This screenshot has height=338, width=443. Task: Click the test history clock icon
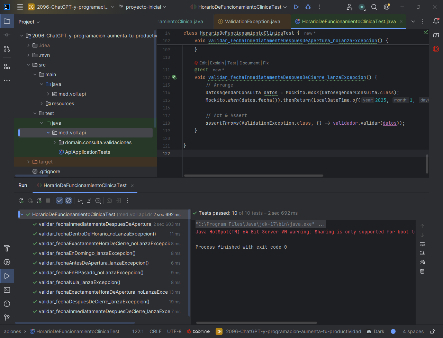98,201
